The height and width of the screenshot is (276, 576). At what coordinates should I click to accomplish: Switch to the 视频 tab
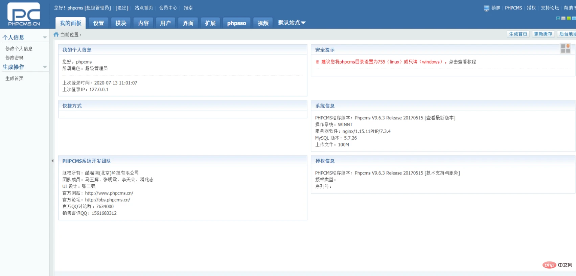coord(263,23)
